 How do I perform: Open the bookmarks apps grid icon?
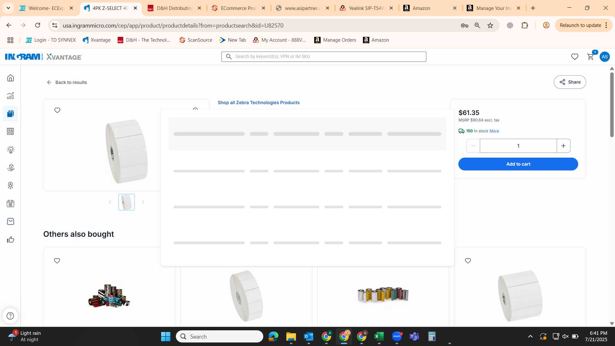[10, 40]
